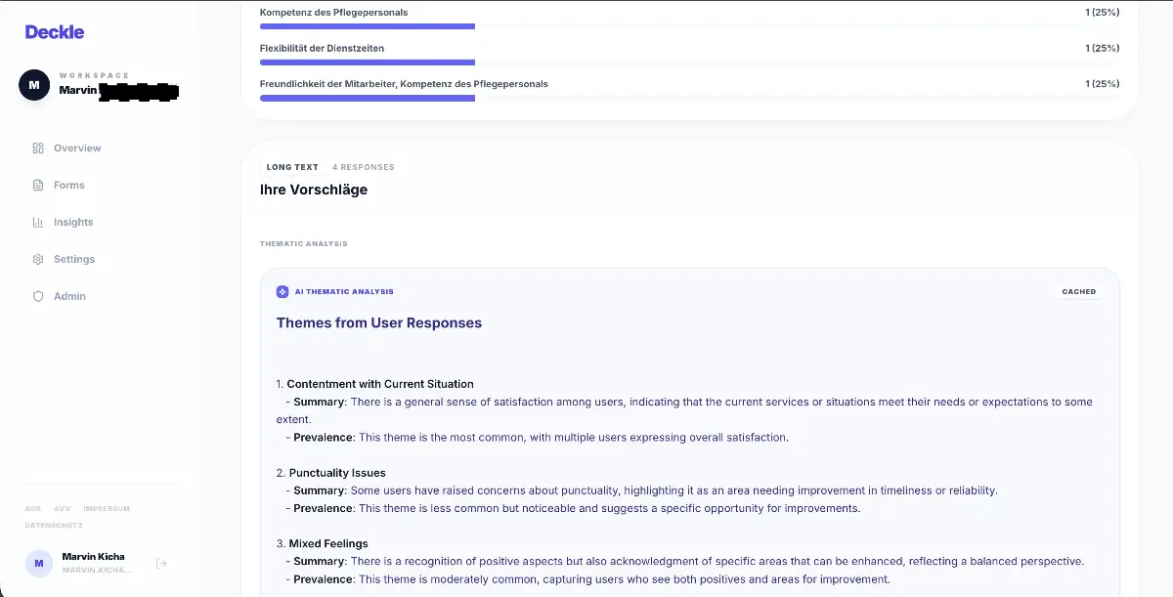Click the Settings gear icon

[x=38, y=260]
